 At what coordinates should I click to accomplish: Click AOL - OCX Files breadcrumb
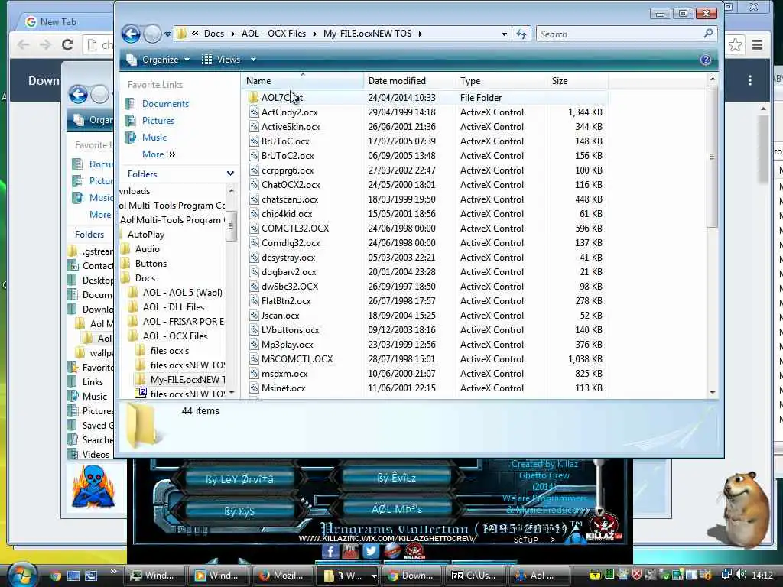tap(274, 34)
